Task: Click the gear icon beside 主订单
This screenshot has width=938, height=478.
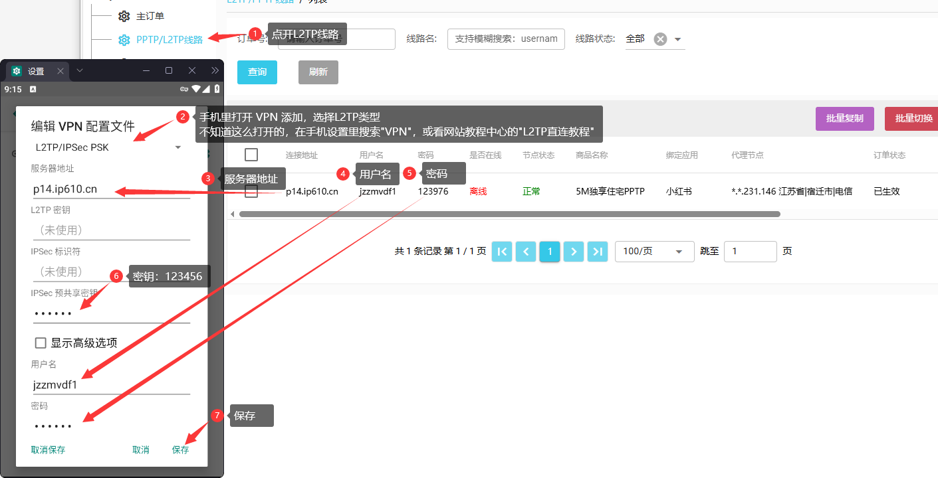Action: [124, 16]
